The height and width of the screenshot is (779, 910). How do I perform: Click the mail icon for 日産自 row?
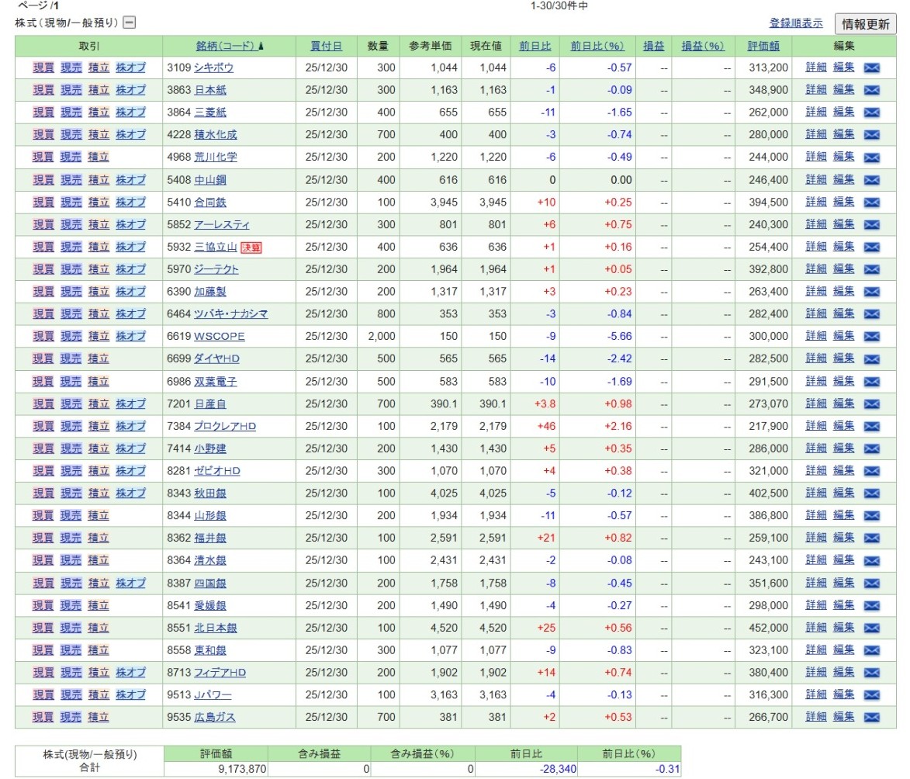(871, 403)
